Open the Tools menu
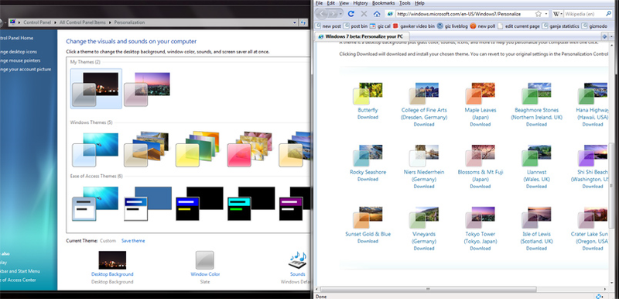Screen dimensions: 619x299 point(405,3)
